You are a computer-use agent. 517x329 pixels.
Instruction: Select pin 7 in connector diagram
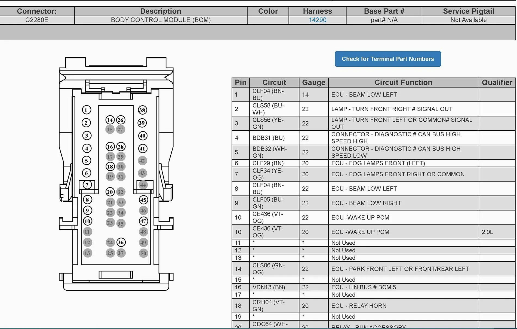click(87, 185)
